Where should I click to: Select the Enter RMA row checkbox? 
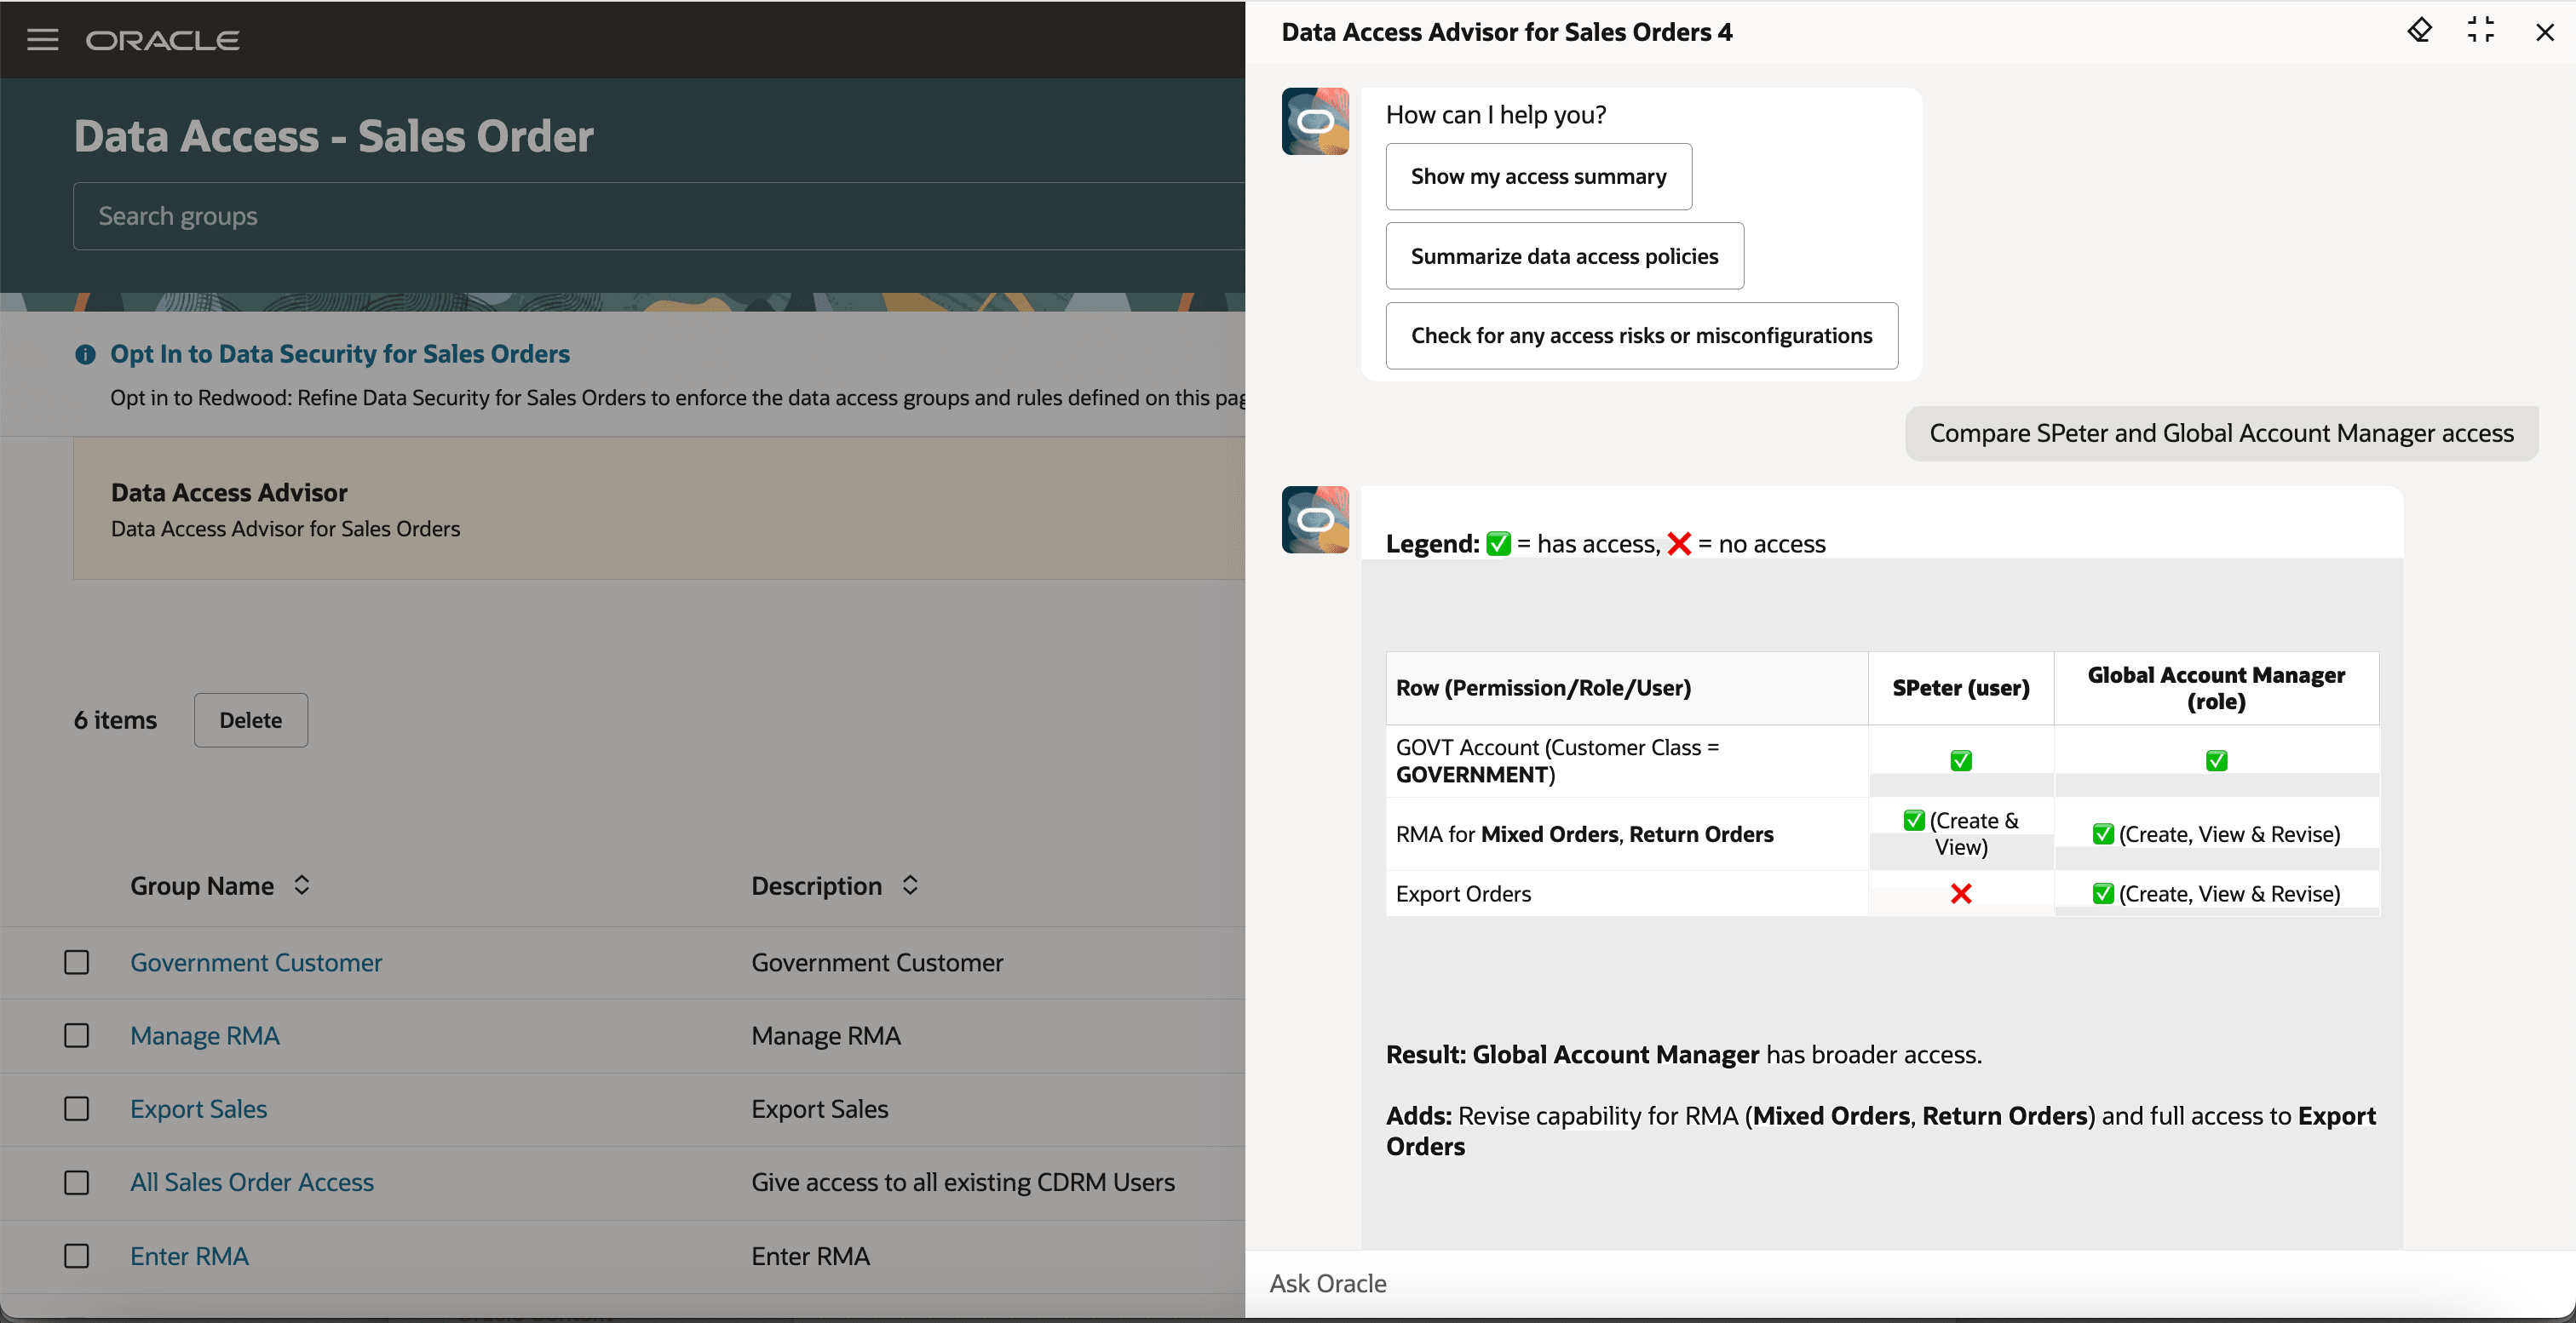point(77,1256)
